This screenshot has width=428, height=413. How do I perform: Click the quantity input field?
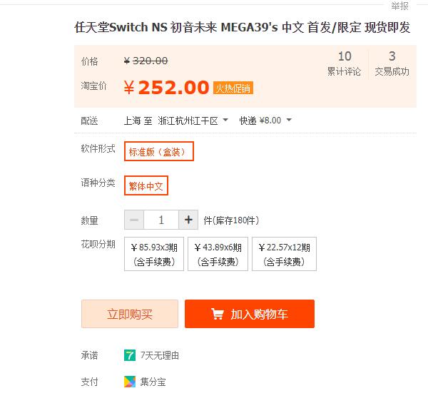click(161, 220)
